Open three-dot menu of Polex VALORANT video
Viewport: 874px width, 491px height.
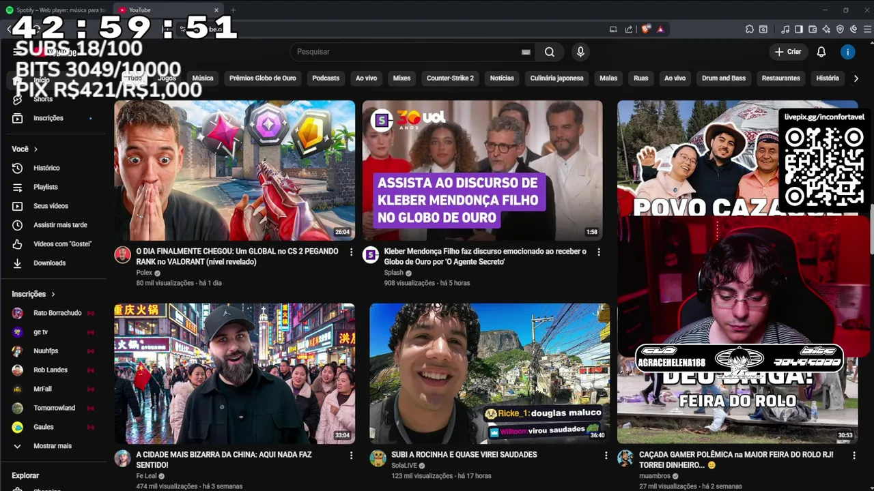[351, 252]
